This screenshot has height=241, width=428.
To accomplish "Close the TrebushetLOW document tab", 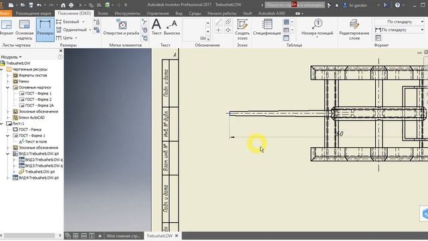I will 177,236.
